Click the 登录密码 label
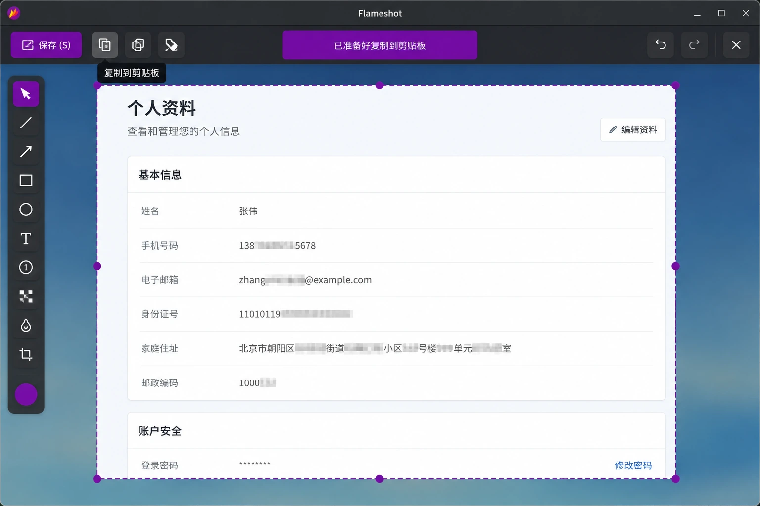 159,465
